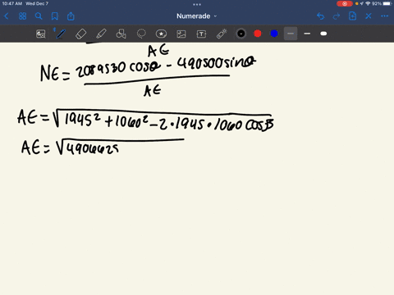Tap the red screen recording indicator
Image resolution: width=394 pixels, height=295 pixels.
point(345,3)
